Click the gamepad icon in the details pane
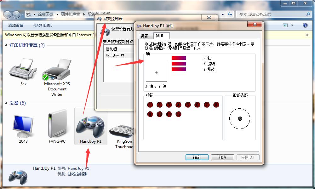The height and width of the screenshot is (189, 315). 18,176
